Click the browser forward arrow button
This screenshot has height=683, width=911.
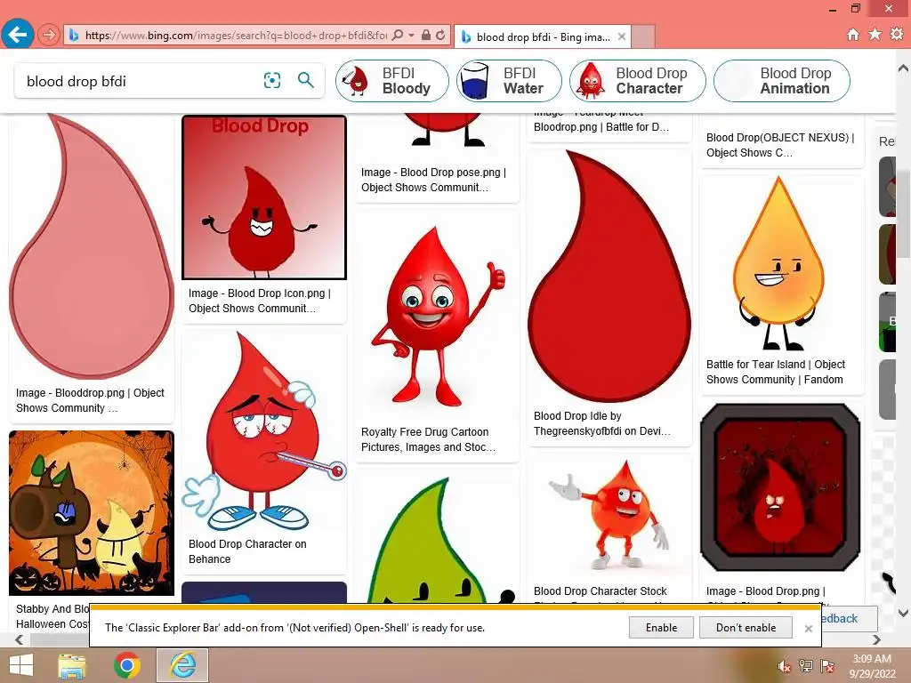pos(49,35)
